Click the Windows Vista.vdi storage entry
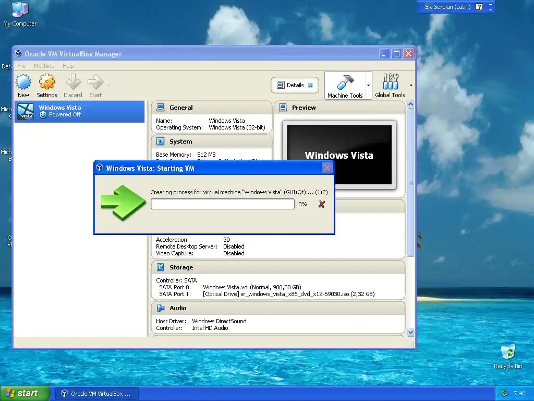The image size is (534, 401). [252, 287]
